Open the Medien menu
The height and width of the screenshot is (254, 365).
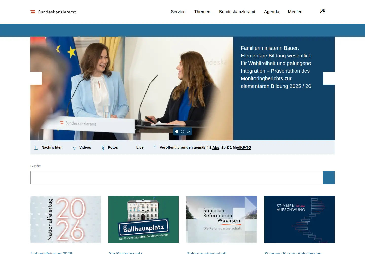pos(295,12)
